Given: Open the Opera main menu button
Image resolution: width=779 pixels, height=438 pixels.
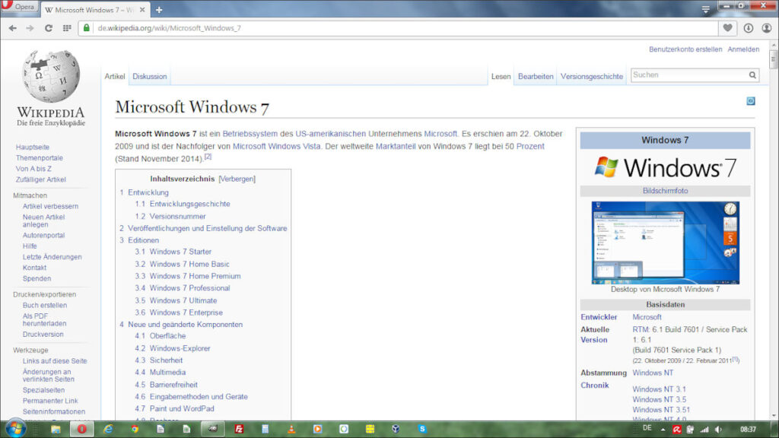Looking at the screenshot, I should tap(19, 6).
